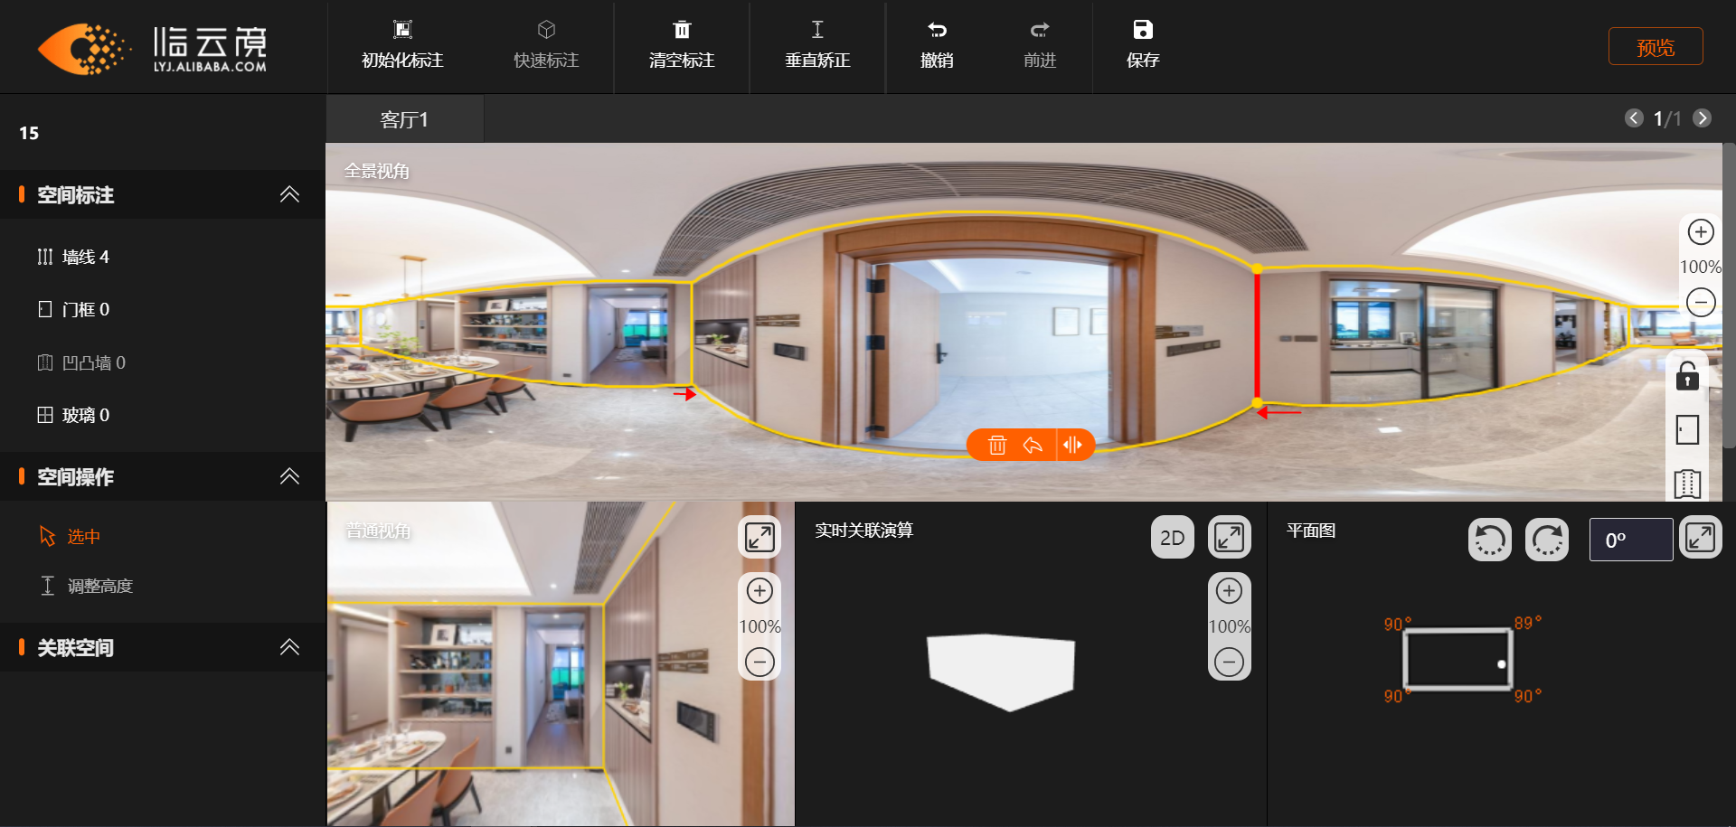1736x827 pixels.
Task: Toggle the lock icon on panorama view
Action: (x=1687, y=375)
